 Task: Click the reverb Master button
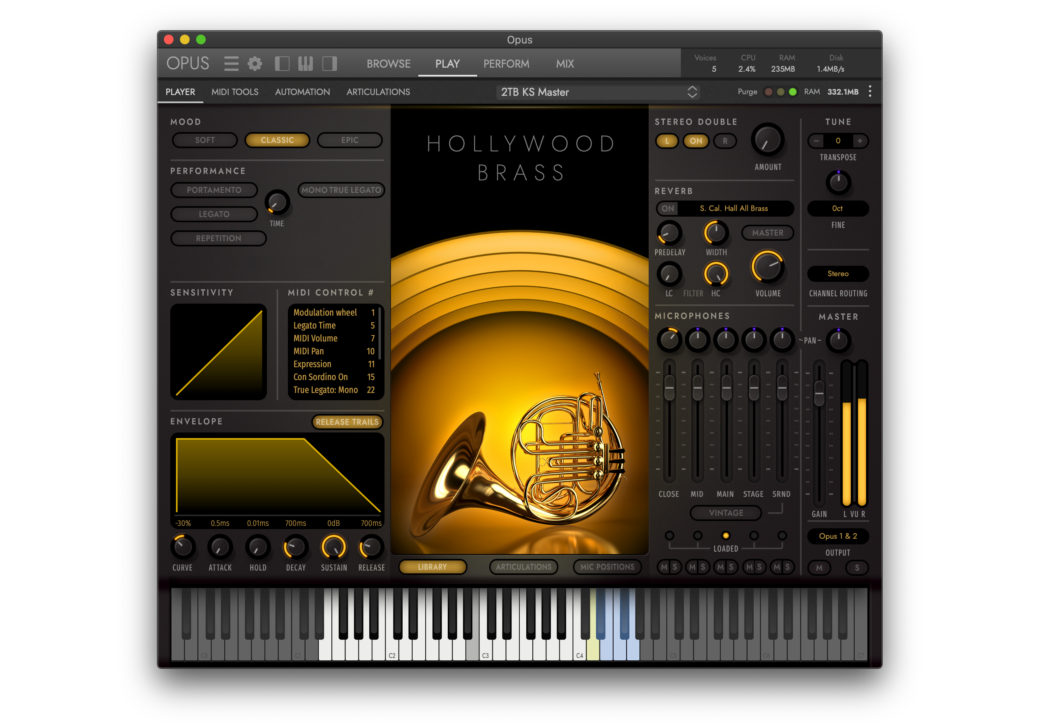767,232
